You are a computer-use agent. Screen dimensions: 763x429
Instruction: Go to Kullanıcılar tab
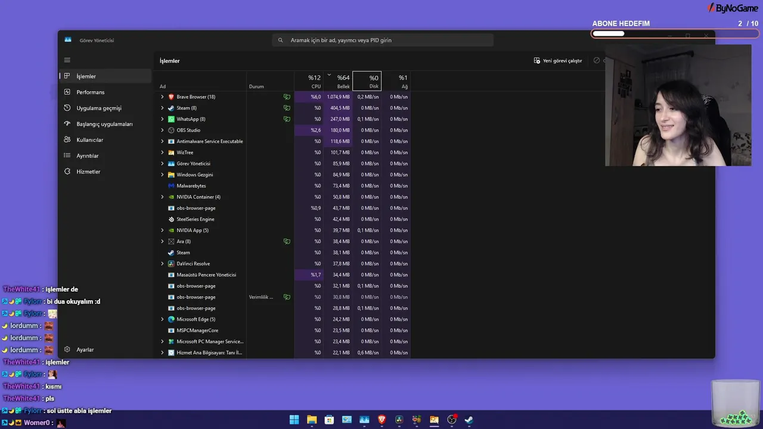[x=106, y=140]
